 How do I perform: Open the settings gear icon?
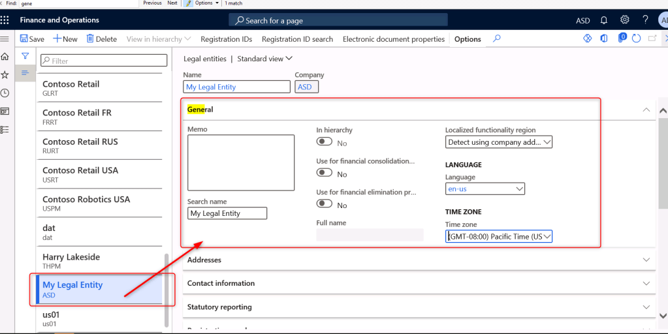click(624, 20)
